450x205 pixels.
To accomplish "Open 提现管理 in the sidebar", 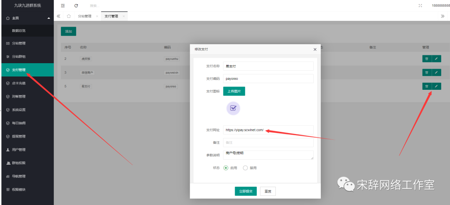I will [x=27, y=136].
